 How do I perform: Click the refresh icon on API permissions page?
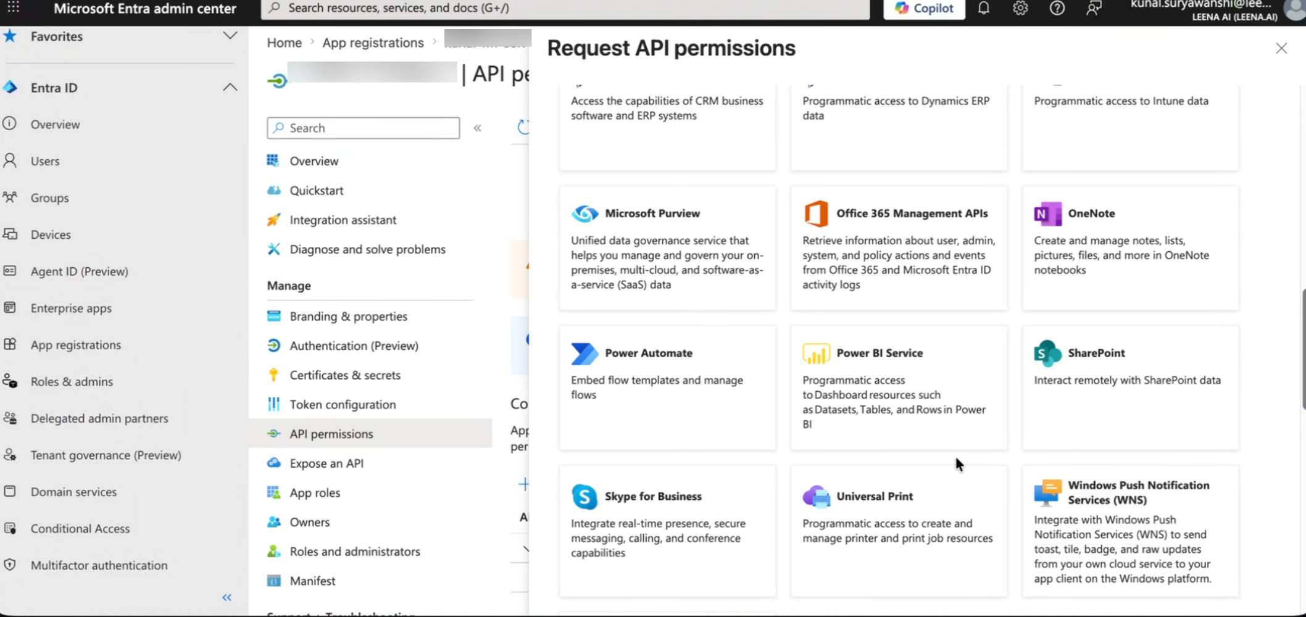click(523, 127)
